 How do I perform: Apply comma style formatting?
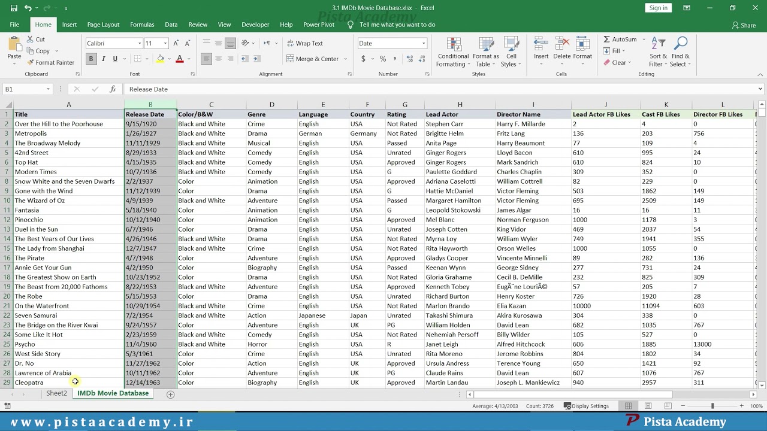click(395, 59)
